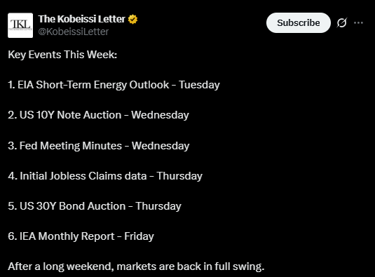Visit the @KobeissiLetter handle link
This screenshot has width=375, height=277.
pos(74,32)
